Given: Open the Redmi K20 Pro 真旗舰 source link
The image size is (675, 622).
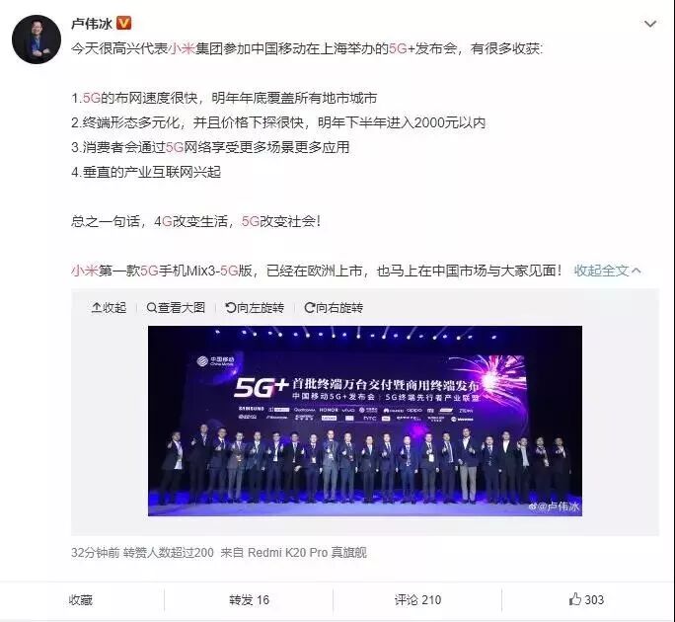Looking at the screenshot, I should tap(307, 552).
